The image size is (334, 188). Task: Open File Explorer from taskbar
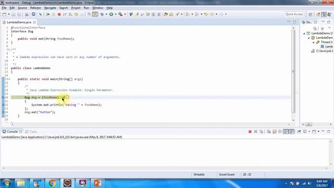(21, 183)
